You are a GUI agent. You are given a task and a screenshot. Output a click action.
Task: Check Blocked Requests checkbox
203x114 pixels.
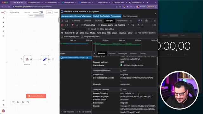62,37
